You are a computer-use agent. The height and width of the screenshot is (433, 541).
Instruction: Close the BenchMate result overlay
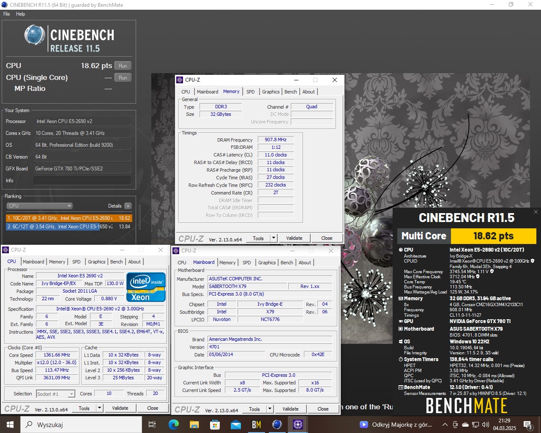point(536,212)
